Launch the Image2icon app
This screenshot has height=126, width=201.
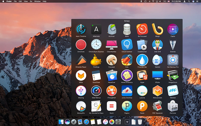tap(173, 75)
